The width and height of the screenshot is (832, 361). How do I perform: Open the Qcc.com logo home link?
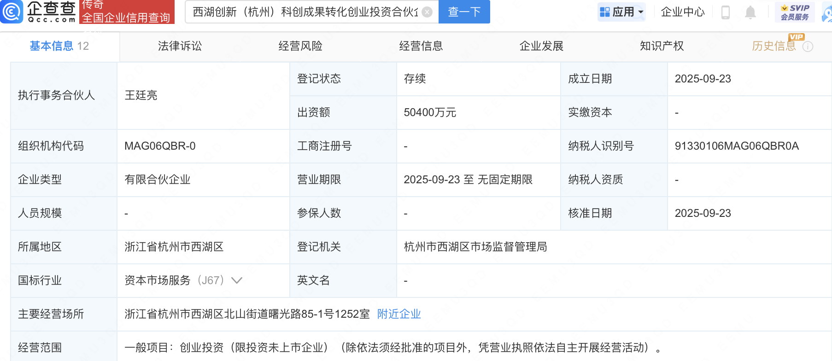[x=38, y=12]
